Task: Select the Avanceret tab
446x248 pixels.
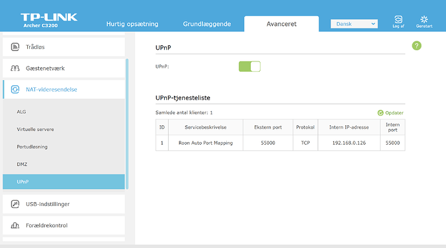Action: 281,24
